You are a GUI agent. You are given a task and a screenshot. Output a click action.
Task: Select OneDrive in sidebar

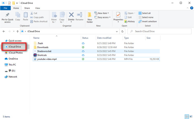pos(11,59)
